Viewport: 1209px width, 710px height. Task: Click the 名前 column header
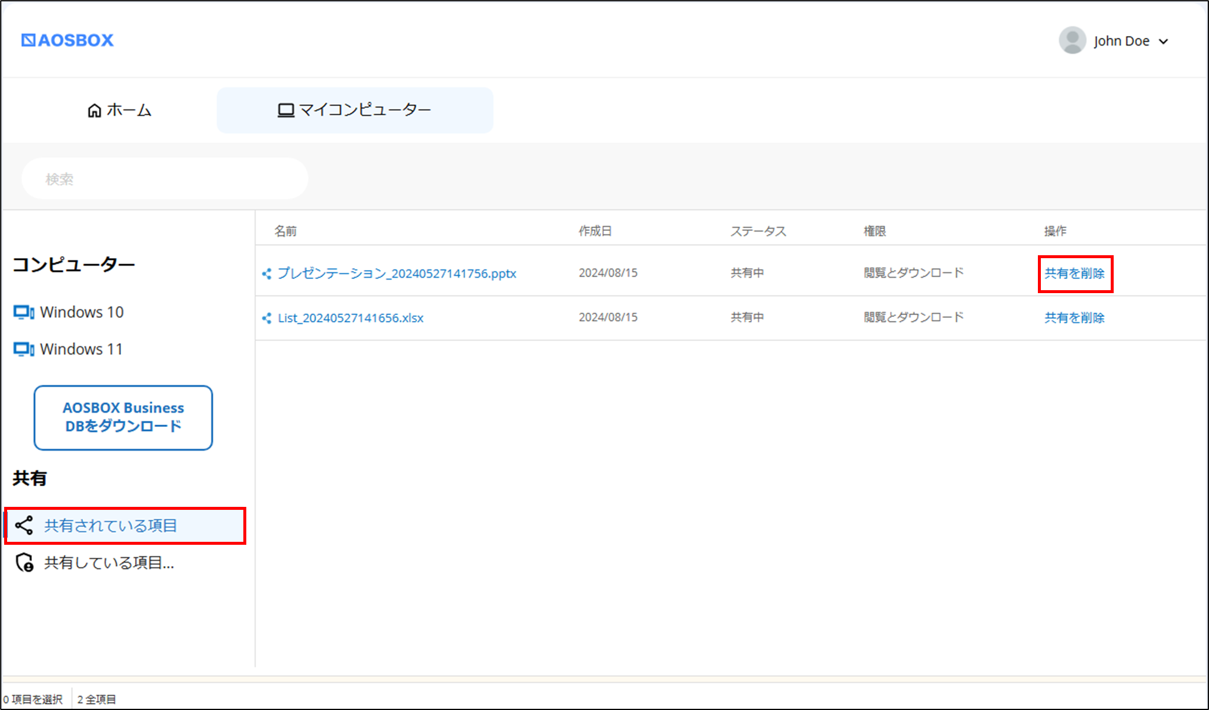point(285,231)
